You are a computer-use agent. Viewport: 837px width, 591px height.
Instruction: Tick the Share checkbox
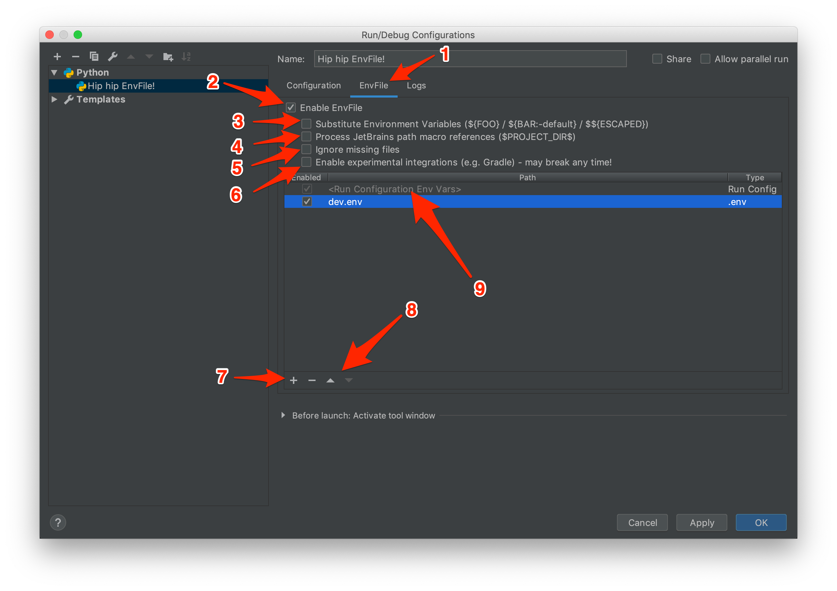pyautogui.click(x=657, y=59)
